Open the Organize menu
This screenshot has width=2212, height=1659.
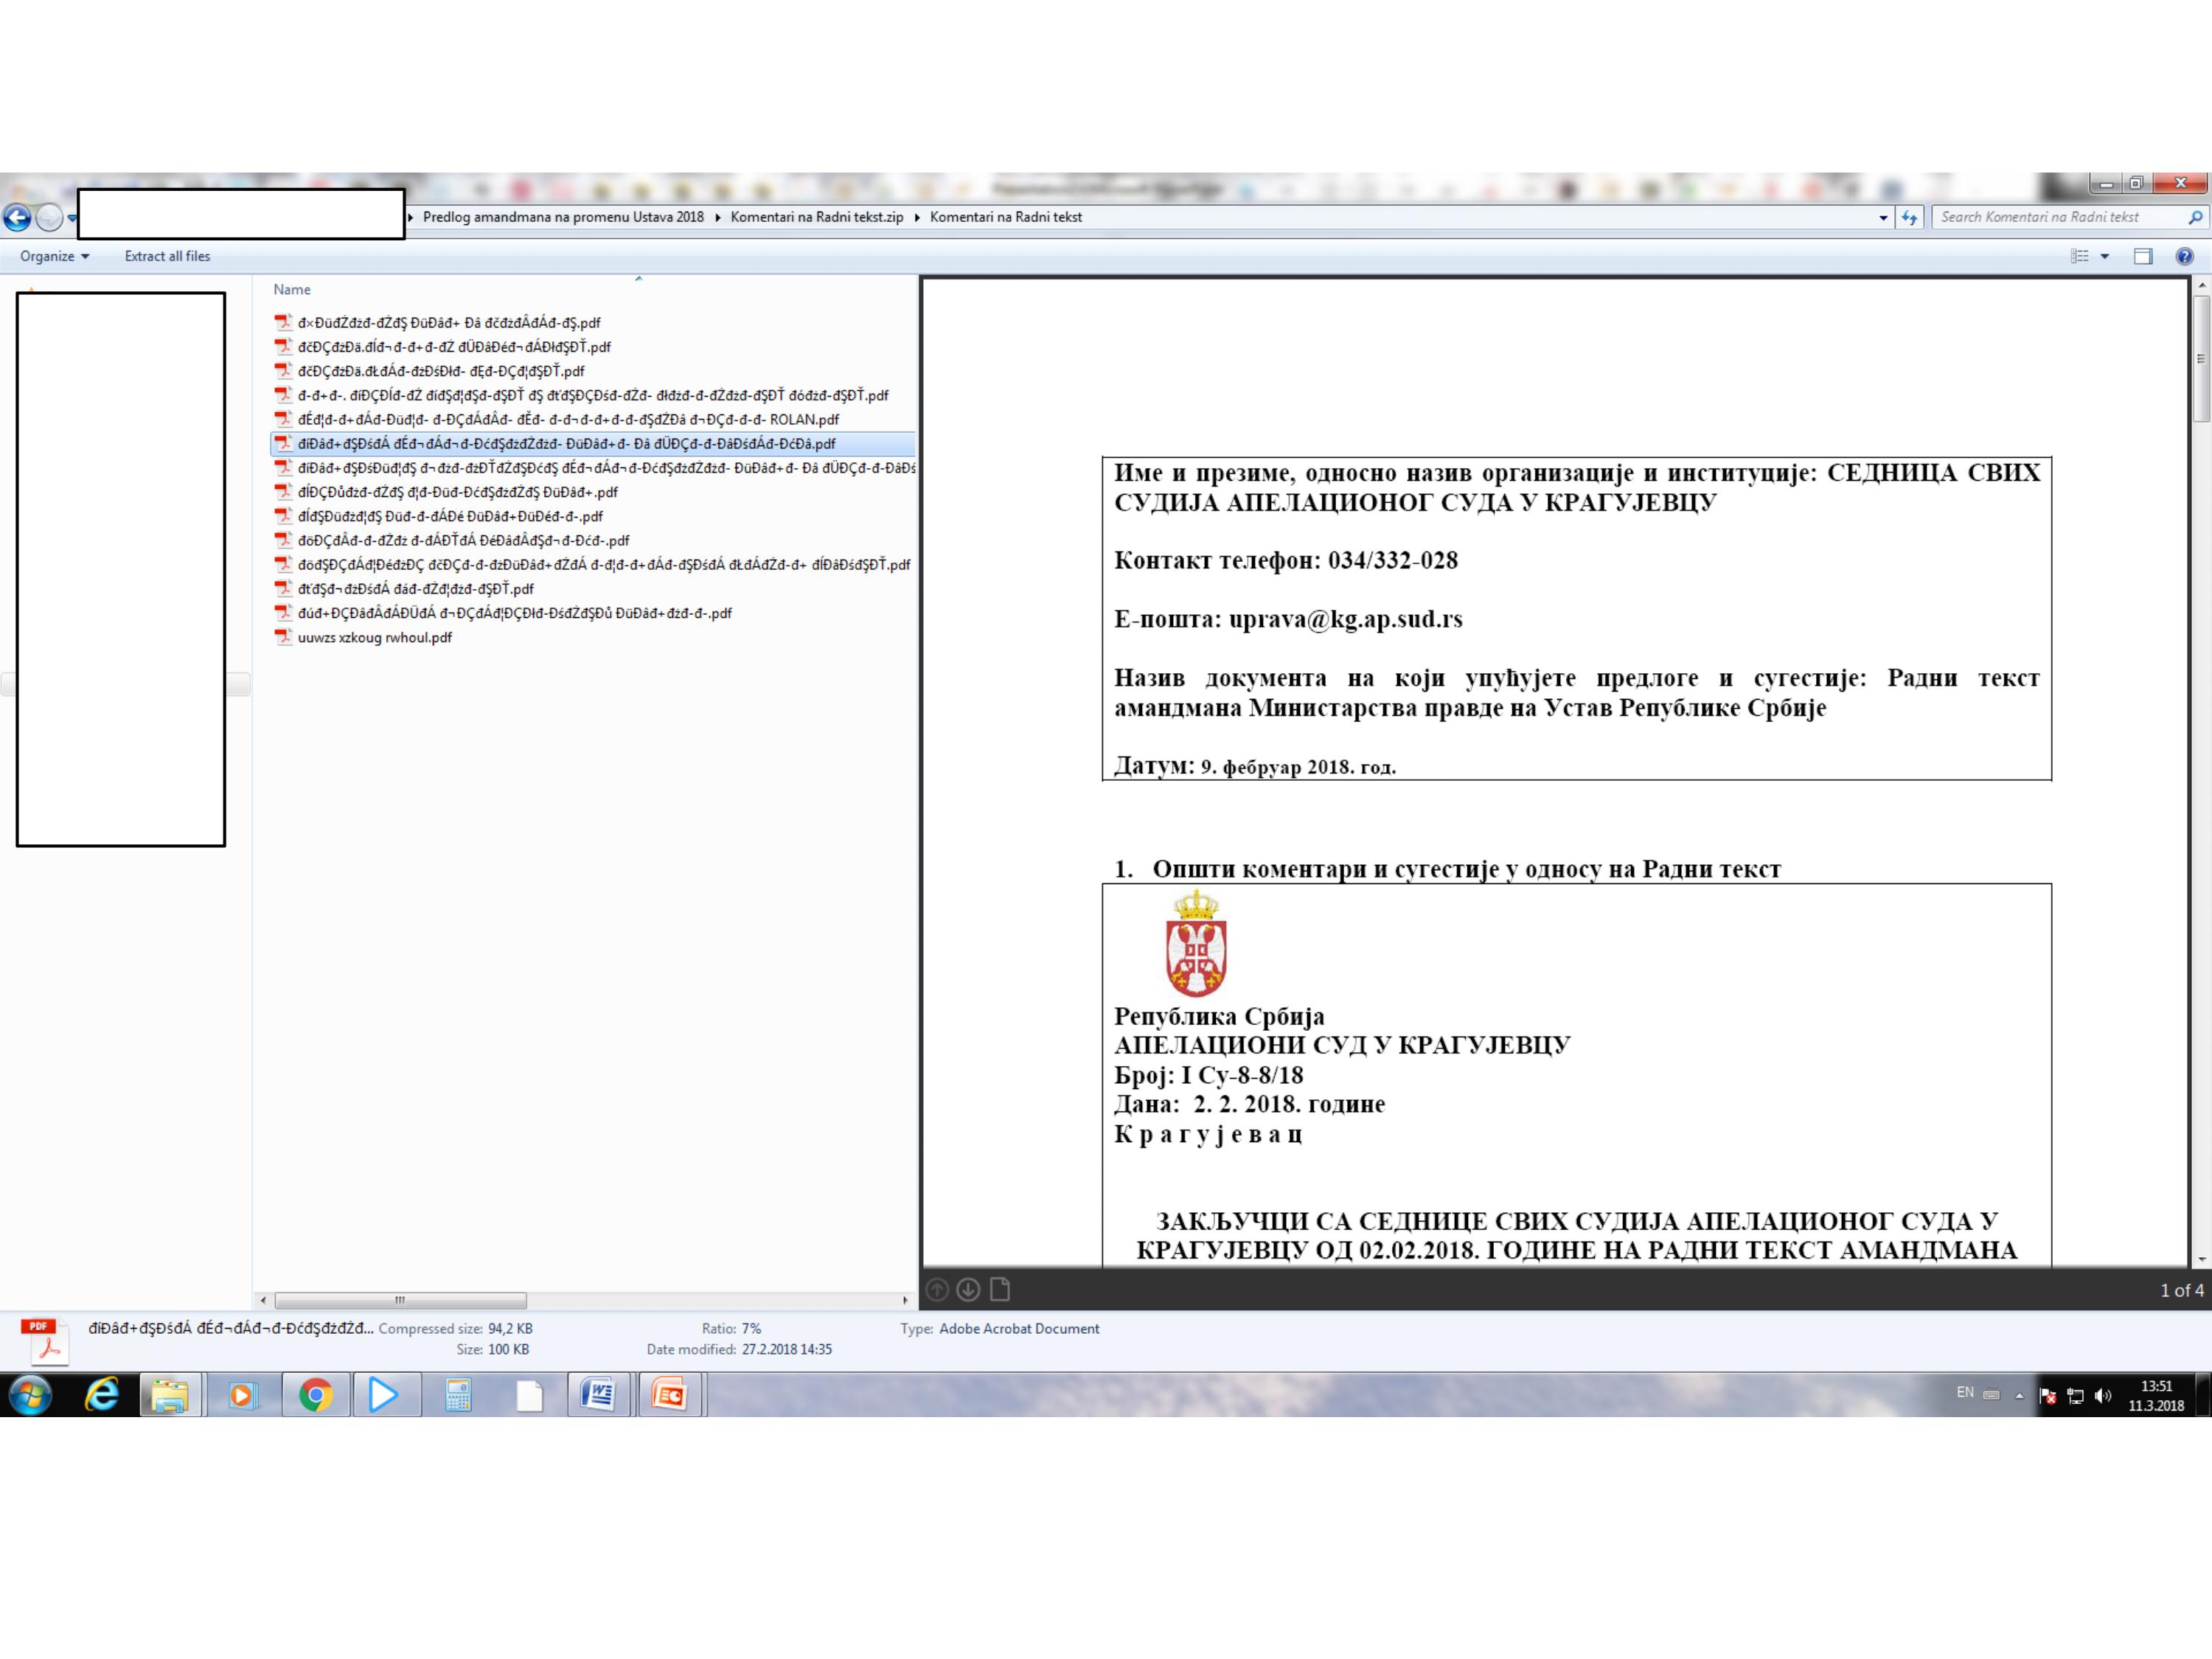tap(54, 256)
